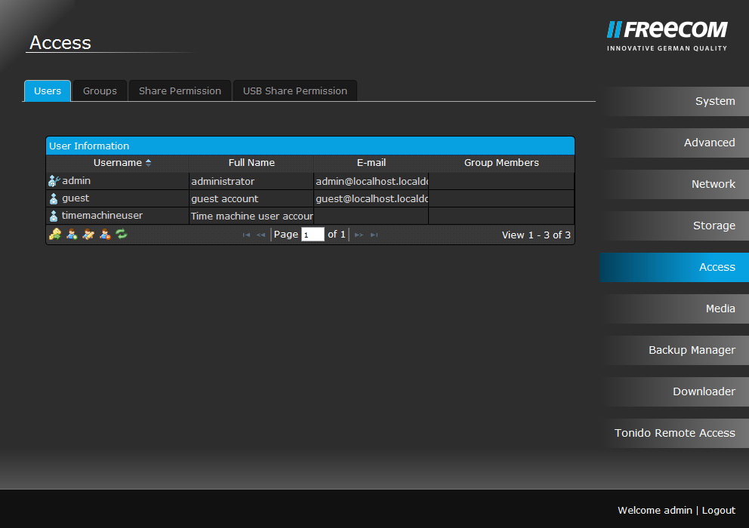749x528 pixels.
Task: Click the Username sort arrow
Action: click(x=149, y=163)
